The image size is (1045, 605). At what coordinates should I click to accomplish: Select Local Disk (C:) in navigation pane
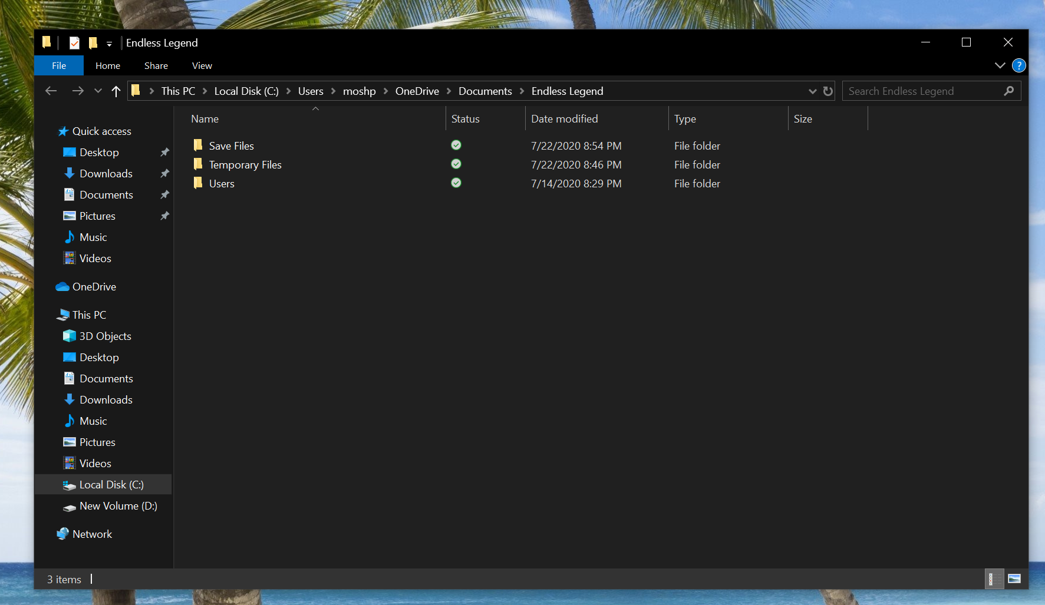111,484
